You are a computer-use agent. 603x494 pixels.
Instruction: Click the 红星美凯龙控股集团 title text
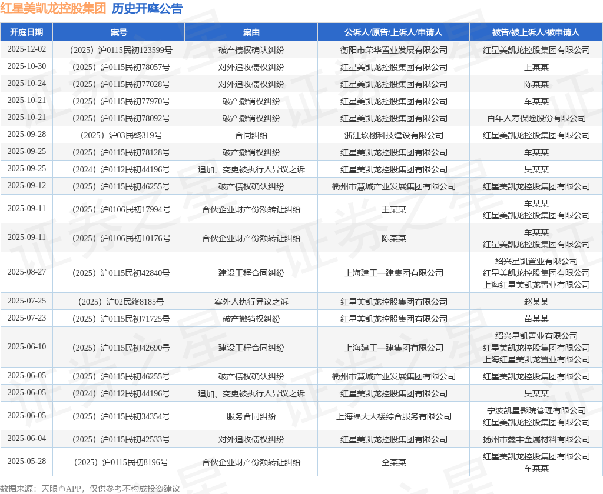pos(53,8)
